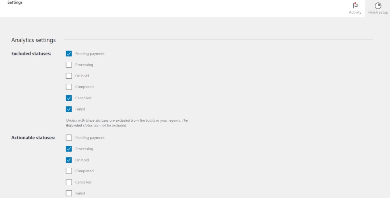The image size is (390, 198).
Task: Disable Failed checkbox under Excluded statuses
Action: point(69,109)
